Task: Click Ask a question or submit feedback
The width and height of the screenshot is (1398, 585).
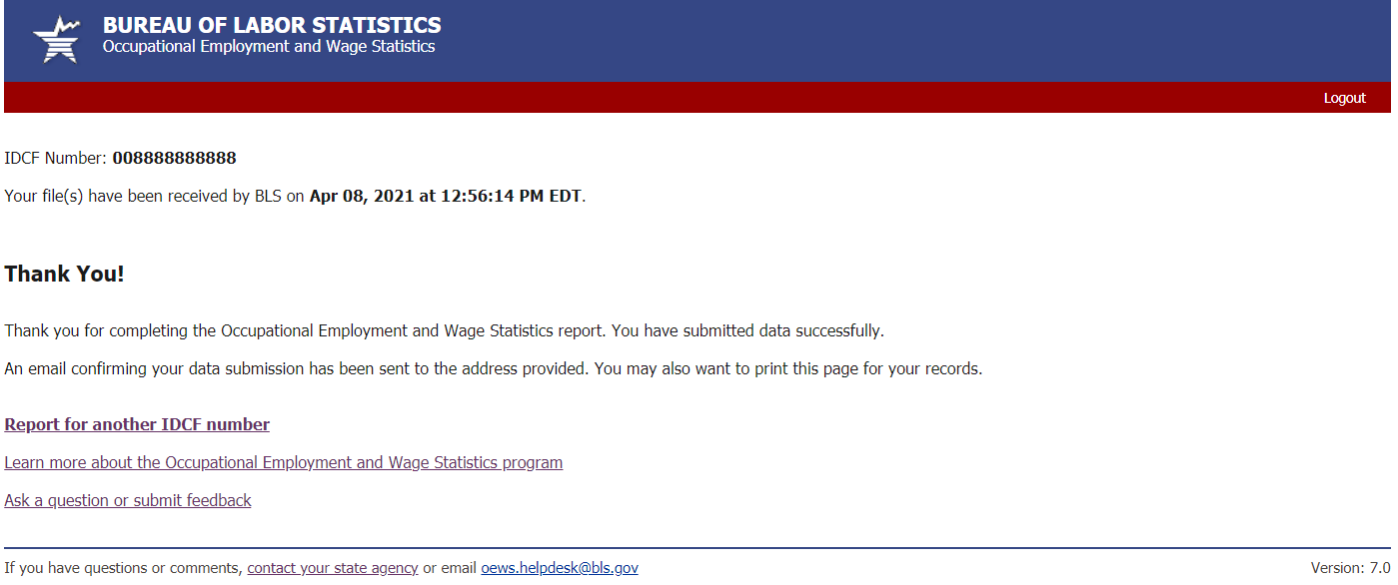Action: pyautogui.click(x=128, y=500)
